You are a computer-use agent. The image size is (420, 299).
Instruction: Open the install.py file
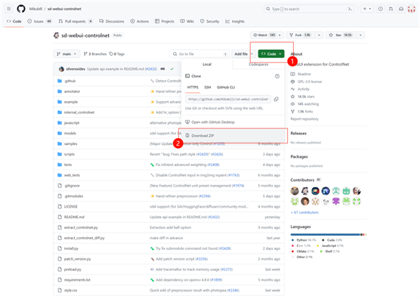[71, 248]
